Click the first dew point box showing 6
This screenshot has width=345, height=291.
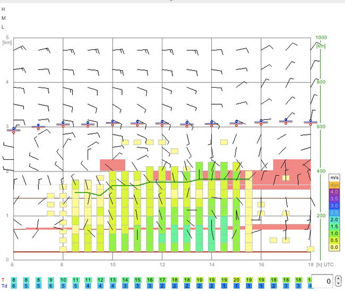(14, 286)
